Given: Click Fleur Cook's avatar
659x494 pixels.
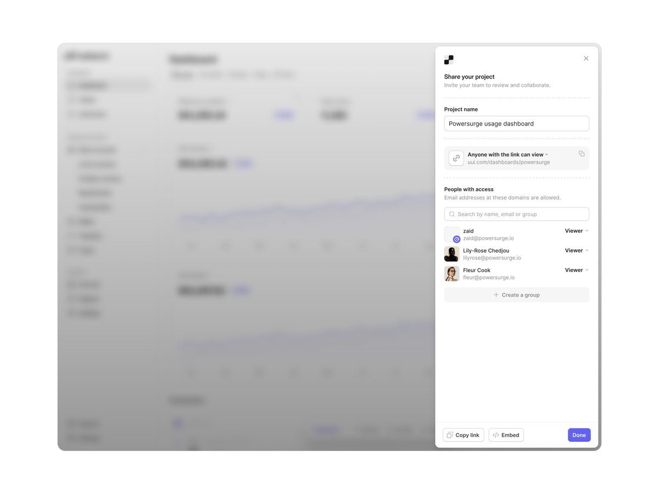Looking at the screenshot, I should [x=451, y=274].
